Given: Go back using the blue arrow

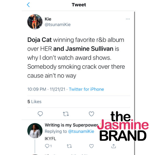Looking at the screenshot, I should click(28, 5).
